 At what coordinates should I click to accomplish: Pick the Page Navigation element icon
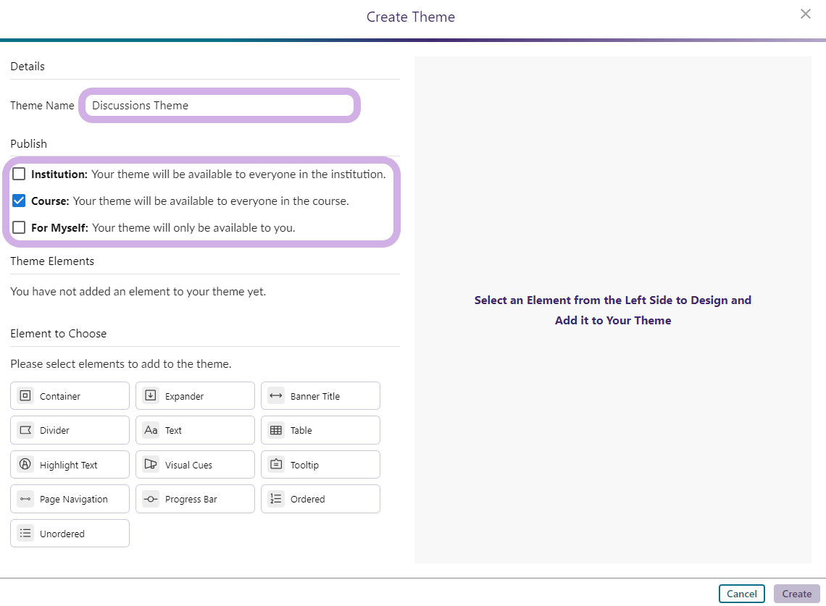(x=25, y=499)
